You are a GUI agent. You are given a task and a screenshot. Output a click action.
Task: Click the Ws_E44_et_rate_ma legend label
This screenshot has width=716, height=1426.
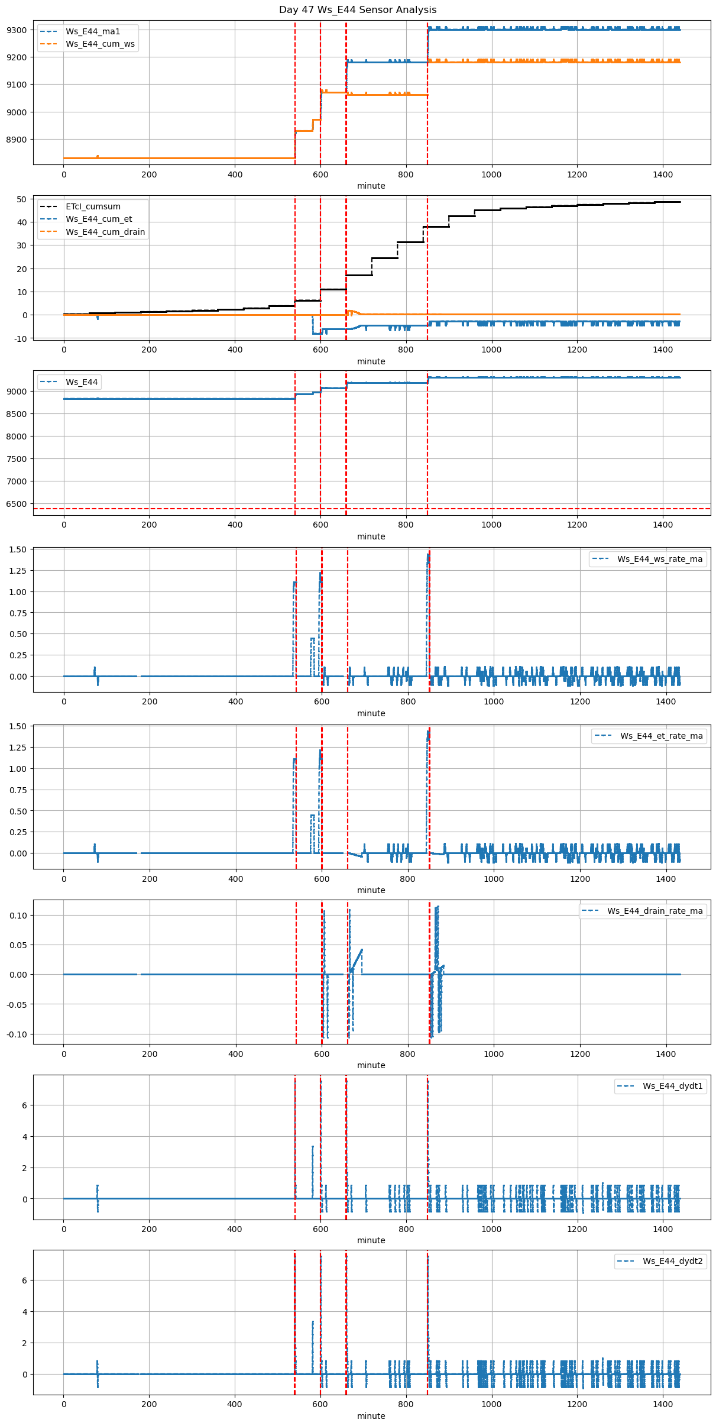point(661,736)
